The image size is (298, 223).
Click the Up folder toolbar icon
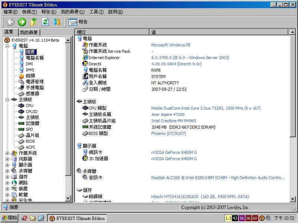pyautogui.click(x=34, y=22)
